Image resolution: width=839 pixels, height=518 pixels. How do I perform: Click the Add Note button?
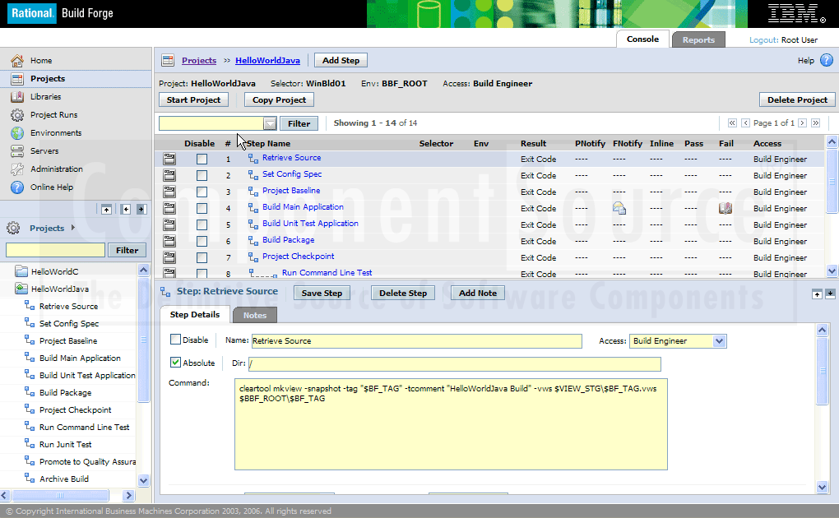tap(478, 294)
